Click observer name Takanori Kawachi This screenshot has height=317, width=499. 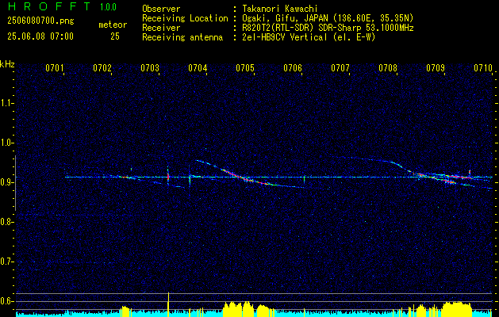280,9
